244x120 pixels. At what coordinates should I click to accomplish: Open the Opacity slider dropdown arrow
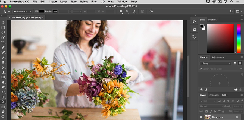coord(241,106)
